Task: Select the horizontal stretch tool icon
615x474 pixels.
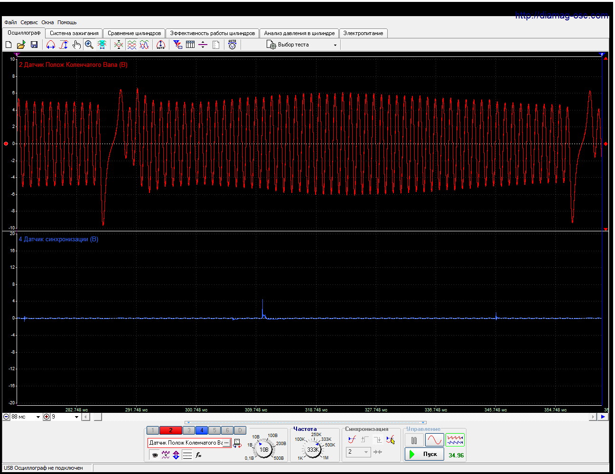Action: pos(51,45)
